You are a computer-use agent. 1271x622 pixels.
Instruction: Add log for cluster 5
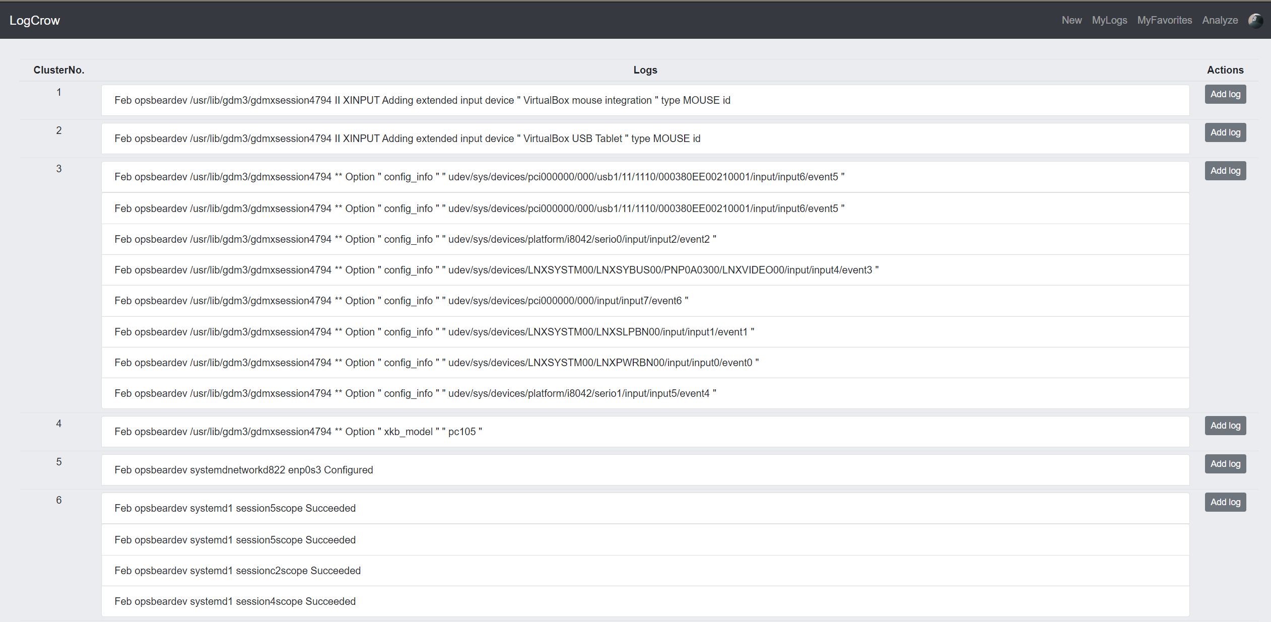[x=1225, y=464]
